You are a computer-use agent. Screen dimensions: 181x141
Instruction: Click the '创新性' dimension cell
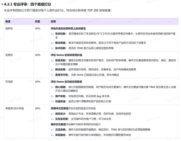pyautogui.click(x=9, y=28)
